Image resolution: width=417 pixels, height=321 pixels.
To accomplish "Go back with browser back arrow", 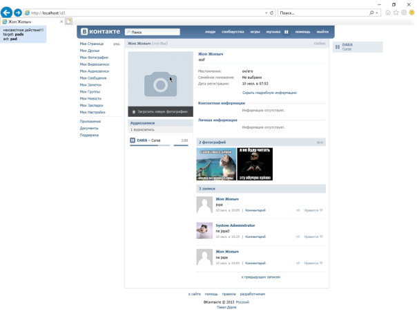I will coord(7,12).
